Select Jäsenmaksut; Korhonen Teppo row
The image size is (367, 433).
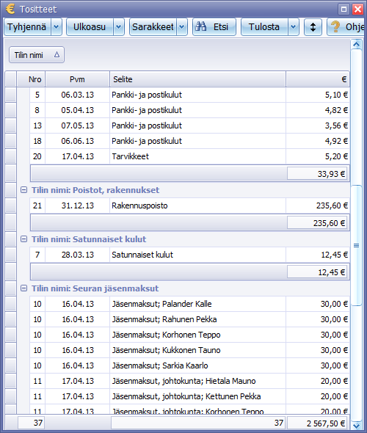tap(189, 335)
